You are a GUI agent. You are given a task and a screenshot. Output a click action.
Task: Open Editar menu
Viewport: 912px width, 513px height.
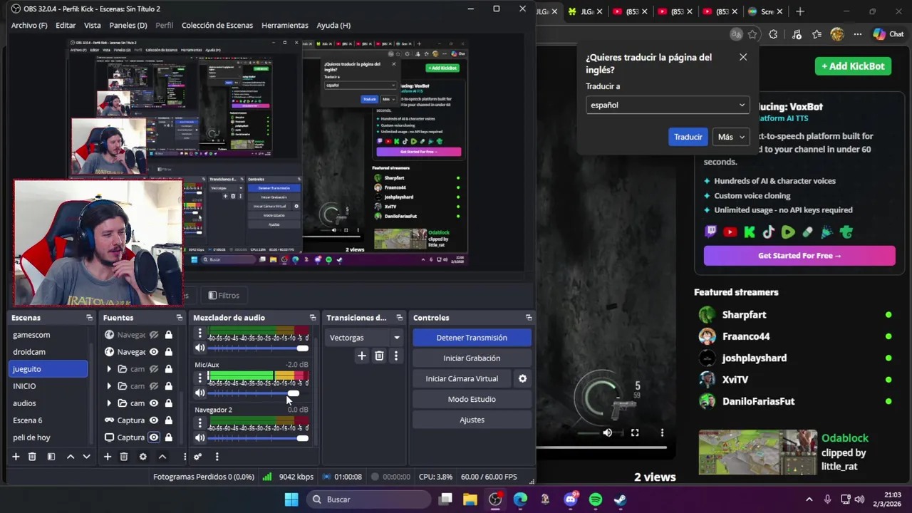66,25
